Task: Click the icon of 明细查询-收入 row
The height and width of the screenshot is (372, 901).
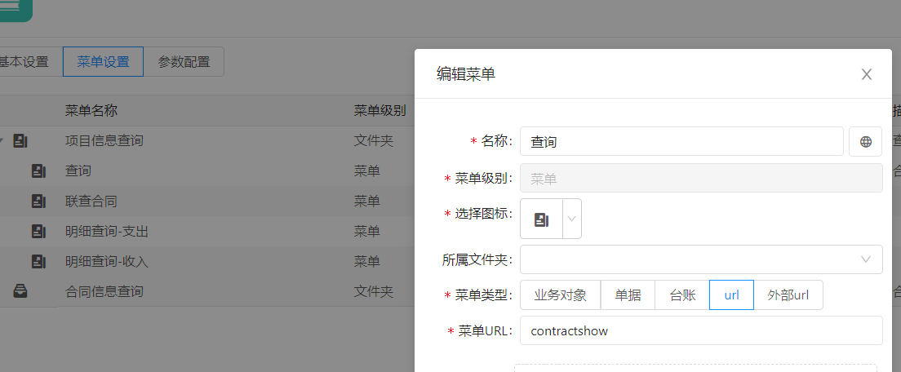Action: click(x=38, y=262)
